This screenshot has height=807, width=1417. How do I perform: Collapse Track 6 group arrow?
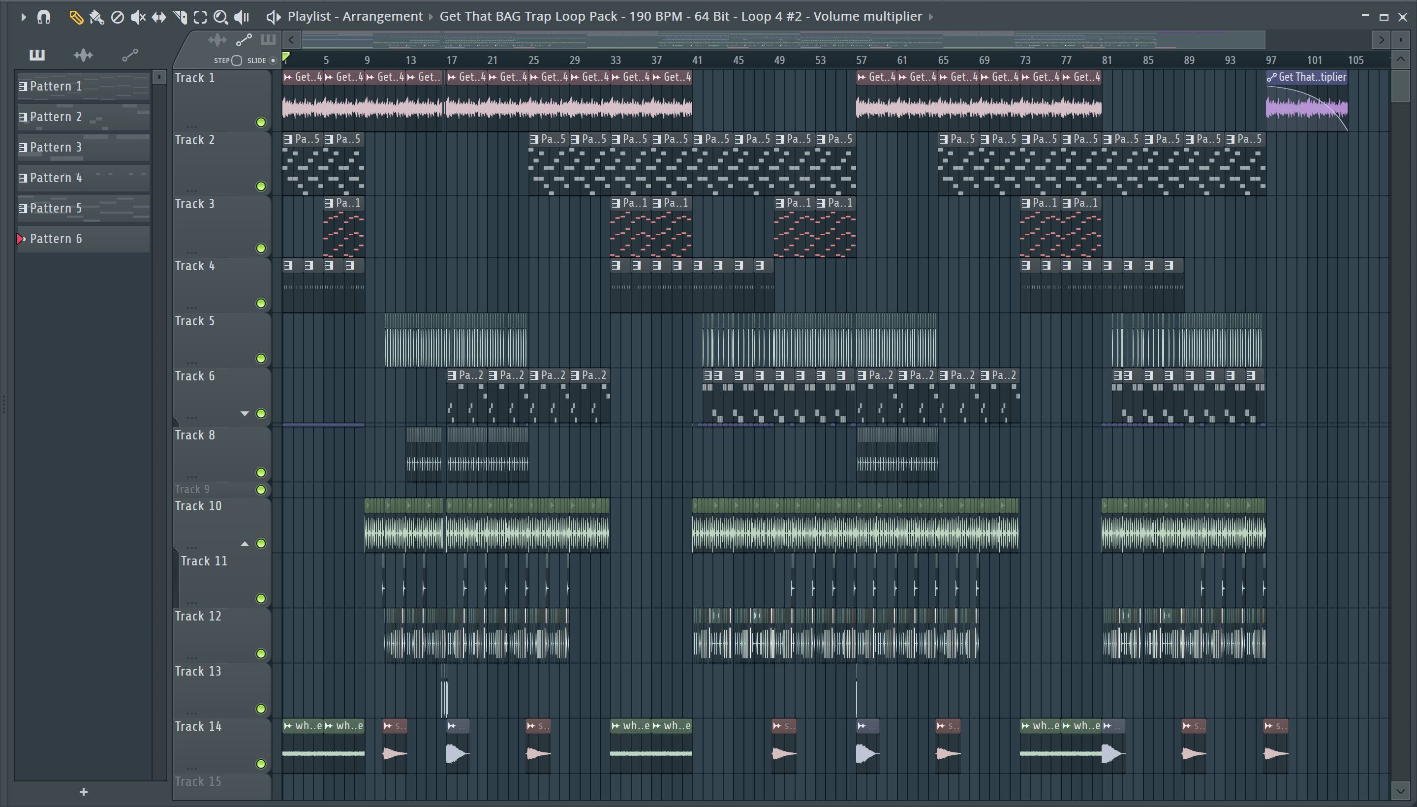click(x=245, y=413)
